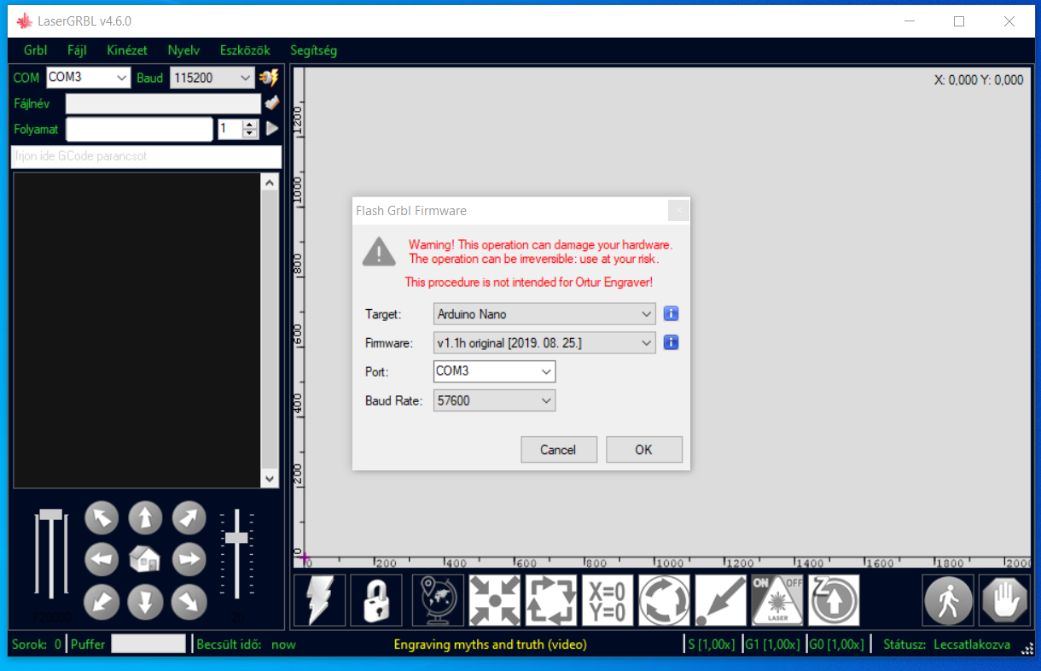This screenshot has width=1041, height=671.
Task: Click the Fájlnév file name field
Action: coord(163,103)
